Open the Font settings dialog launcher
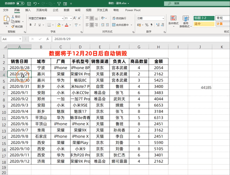Viewport: 230px width, 175px height. (81, 32)
